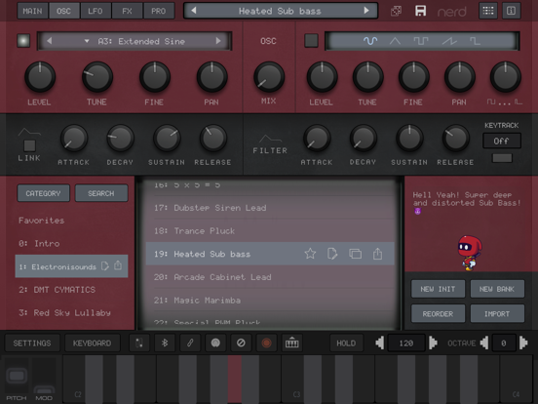Select the sawtooth waveform for oscillator 2
This screenshot has height=404, width=538.
[449, 41]
